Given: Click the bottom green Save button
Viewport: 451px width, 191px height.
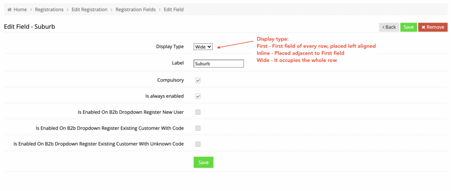Looking at the screenshot, I should point(203,162).
